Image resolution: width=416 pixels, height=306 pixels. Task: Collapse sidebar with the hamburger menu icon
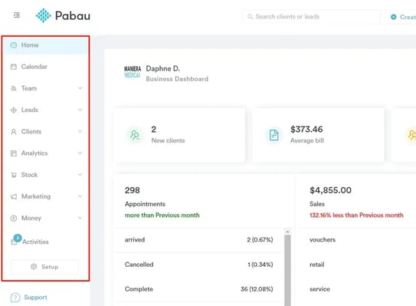pyautogui.click(x=17, y=15)
